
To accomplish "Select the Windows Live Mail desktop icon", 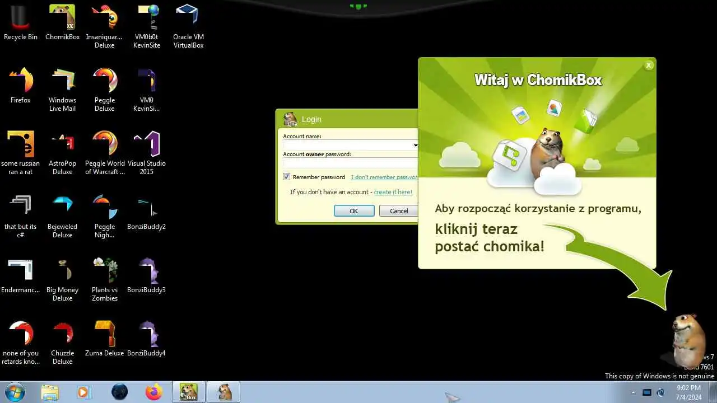I will tap(62, 90).
